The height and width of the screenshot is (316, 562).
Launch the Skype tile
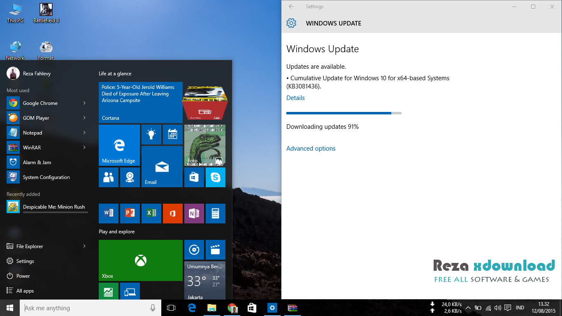(216, 177)
